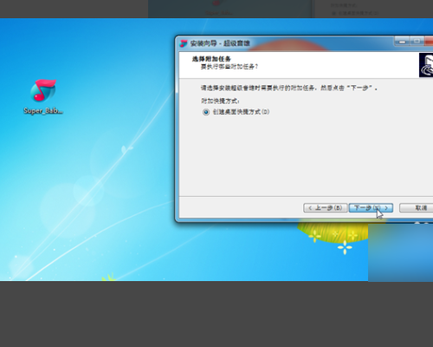Viewport: 433px width, 347px height.
Task: Click the 选择附加任务 heading text
Action: point(211,59)
